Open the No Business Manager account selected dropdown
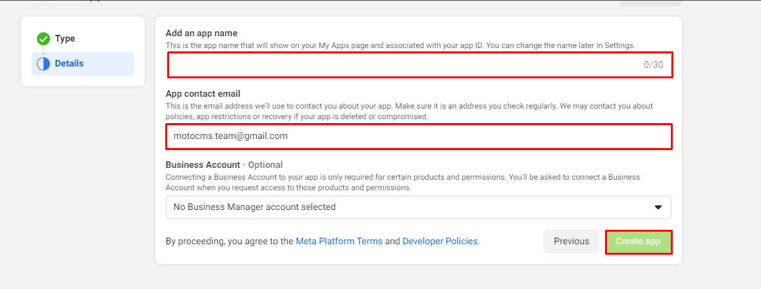761x289 pixels. [x=419, y=207]
